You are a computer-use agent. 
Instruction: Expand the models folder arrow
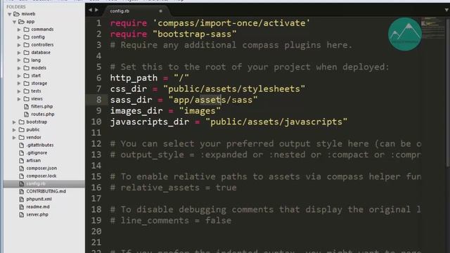coord(19,68)
